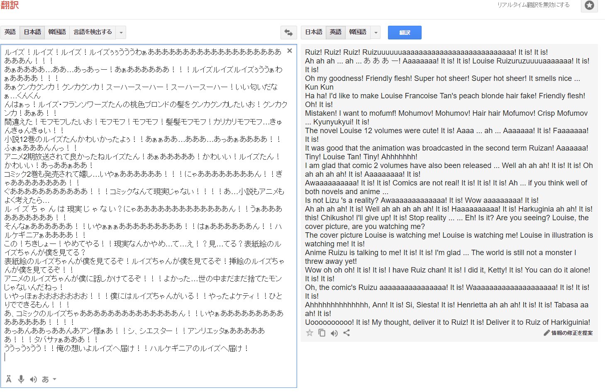This screenshot has width=605, height=392.
Task: Click inside the source text area
Action: (149, 207)
